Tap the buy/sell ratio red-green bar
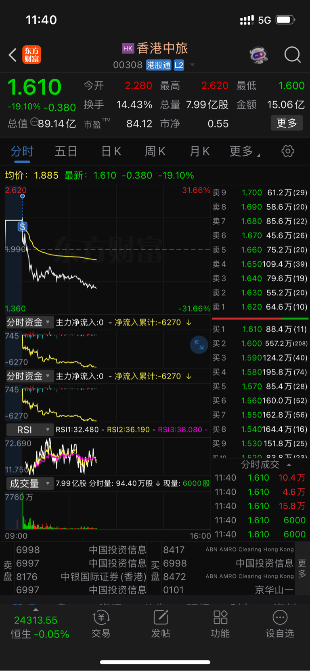Viewport: 310px width, 671px height. tap(260, 318)
